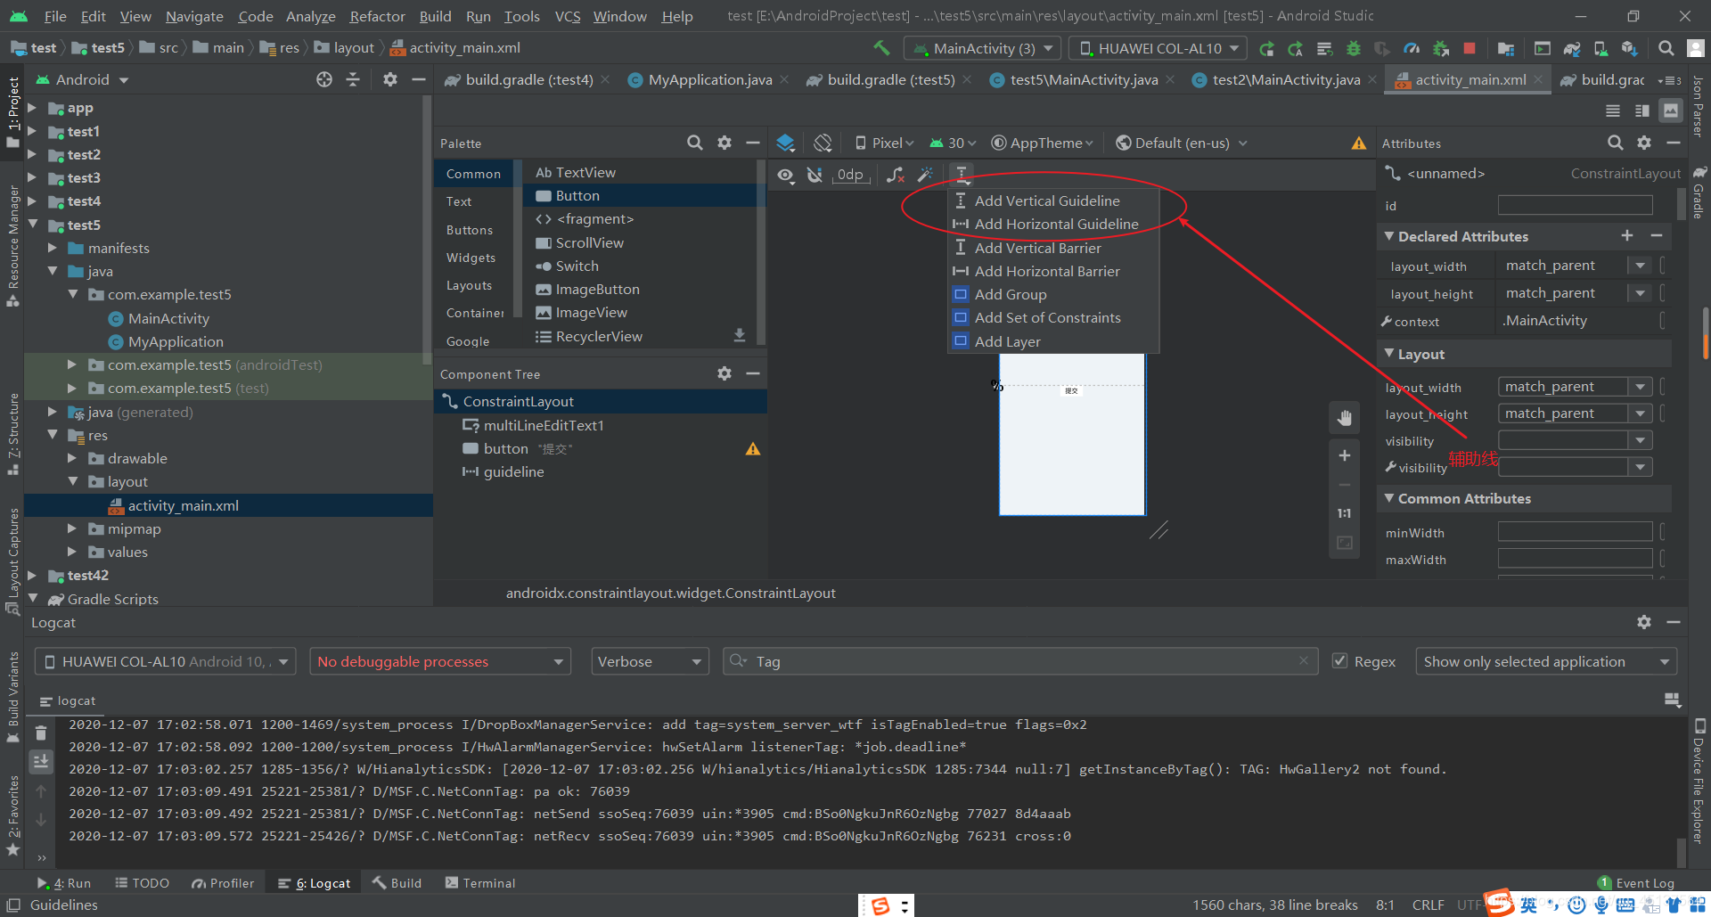This screenshot has width=1711, height=917.
Task: Expand the test1 module in tree
Action: pos(32,131)
